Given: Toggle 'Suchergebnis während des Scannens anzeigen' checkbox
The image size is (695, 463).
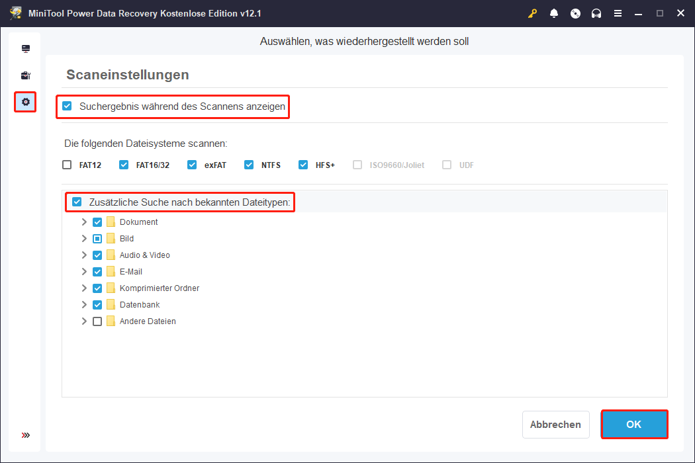Looking at the screenshot, I should 67,106.
